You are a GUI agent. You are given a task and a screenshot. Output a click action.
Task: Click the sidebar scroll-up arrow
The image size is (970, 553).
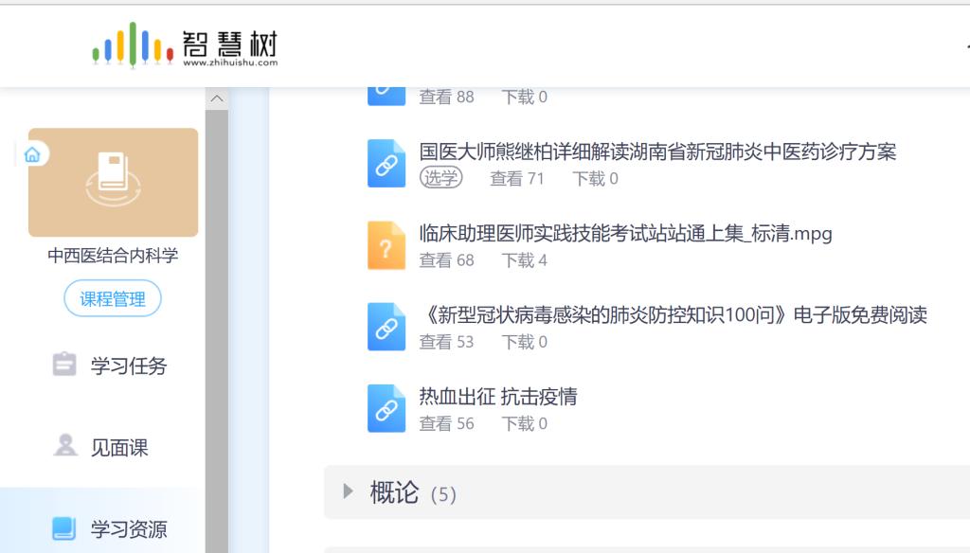coord(217,98)
